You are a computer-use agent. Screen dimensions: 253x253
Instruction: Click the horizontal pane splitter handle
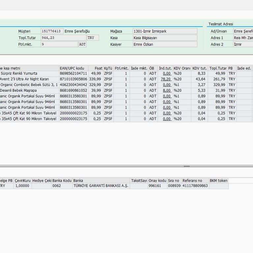coord(186,166)
